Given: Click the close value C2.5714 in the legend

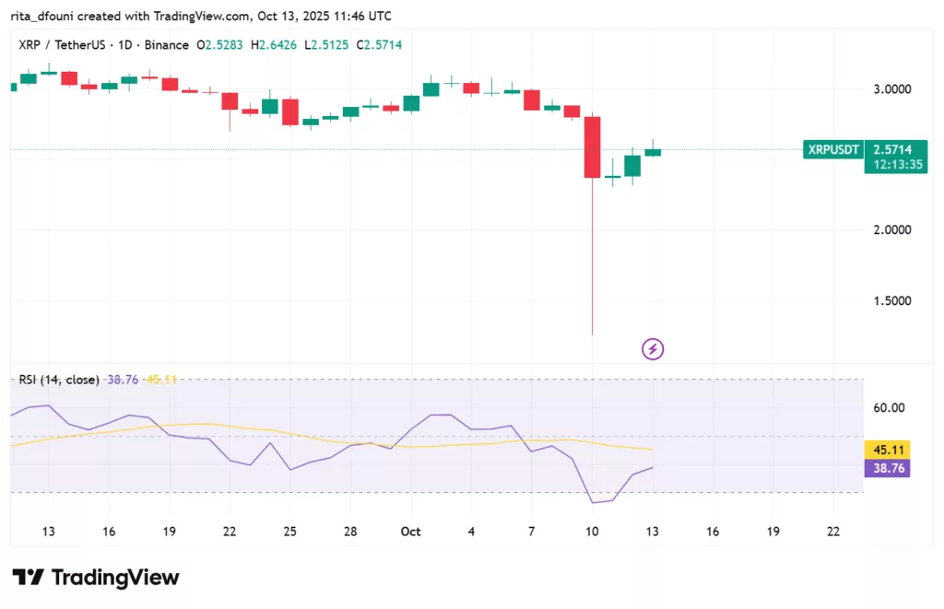Looking at the screenshot, I should point(379,43).
